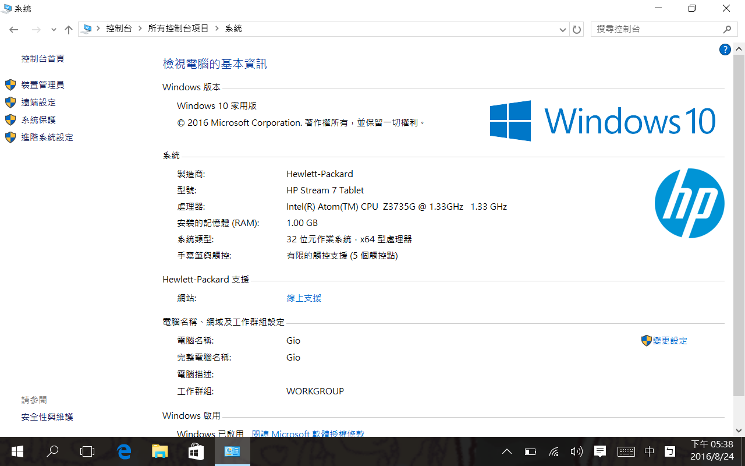Expand the chevron before 控制台 breadcrumb

(x=98, y=29)
